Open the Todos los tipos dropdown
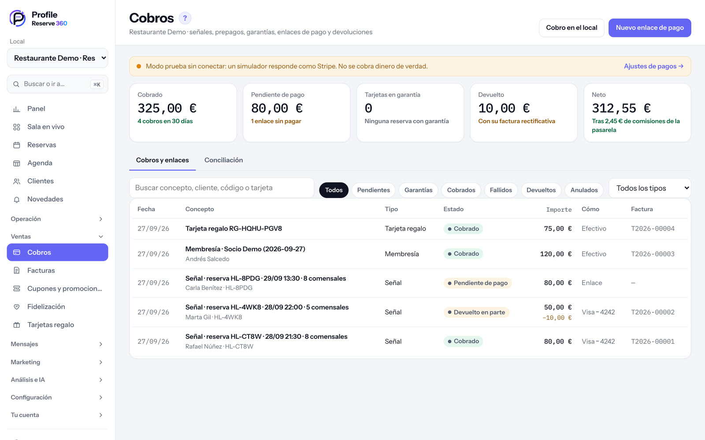 (649, 188)
